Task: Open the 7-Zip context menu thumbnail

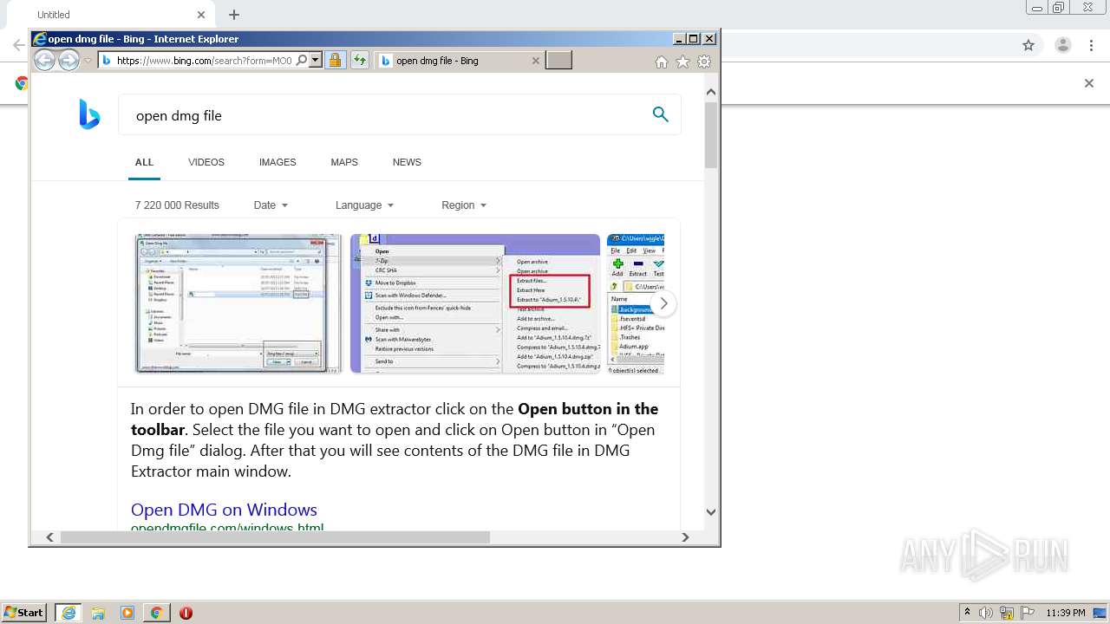Action: pyautogui.click(x=475, y=303)
